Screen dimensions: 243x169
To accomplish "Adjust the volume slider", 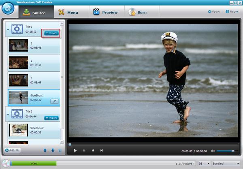I will pyautogui.click(x=227, y=151).
